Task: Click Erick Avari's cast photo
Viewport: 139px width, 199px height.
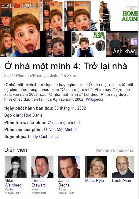Action: (x=123, y=167)
